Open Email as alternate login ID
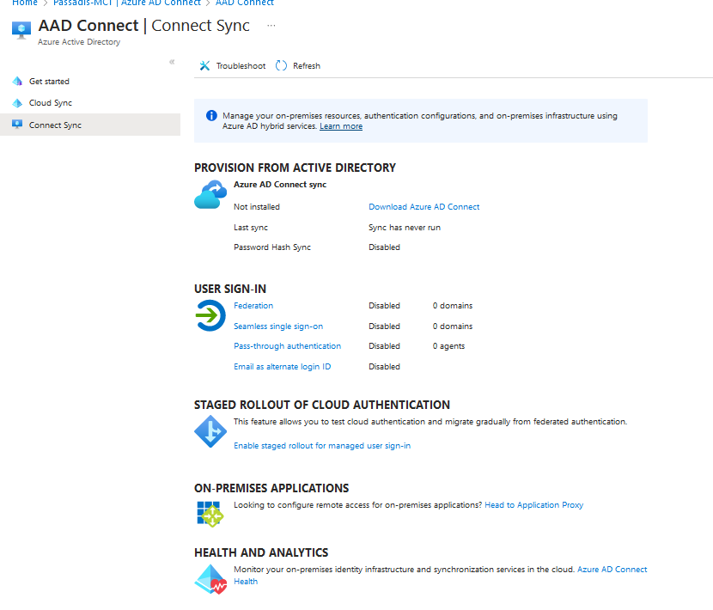Image resolution: width=713 pixels, height=610 pixels. click(x=283, y=367)
